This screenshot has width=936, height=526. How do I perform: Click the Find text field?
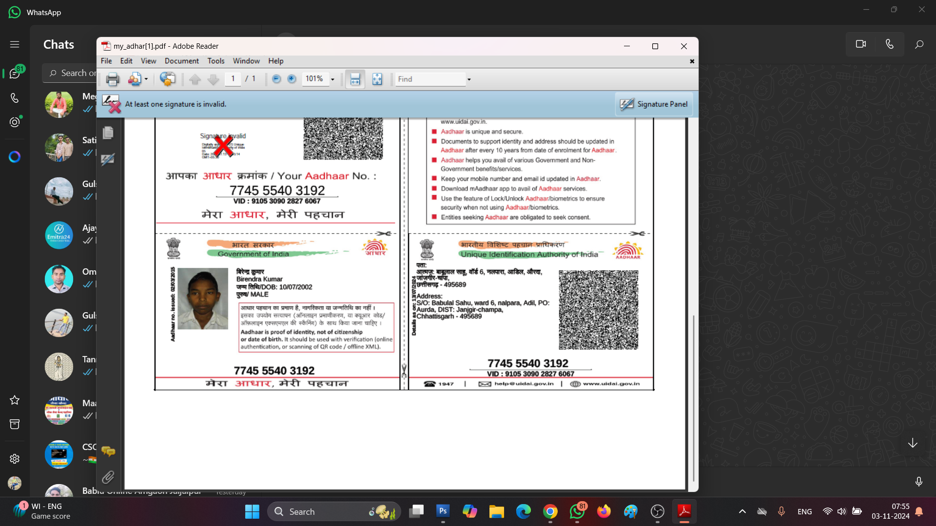point(430,79)
